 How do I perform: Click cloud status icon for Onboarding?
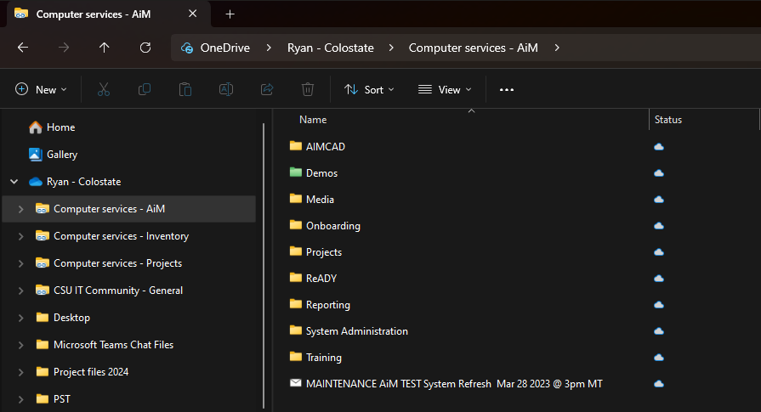tap(659, 225)
